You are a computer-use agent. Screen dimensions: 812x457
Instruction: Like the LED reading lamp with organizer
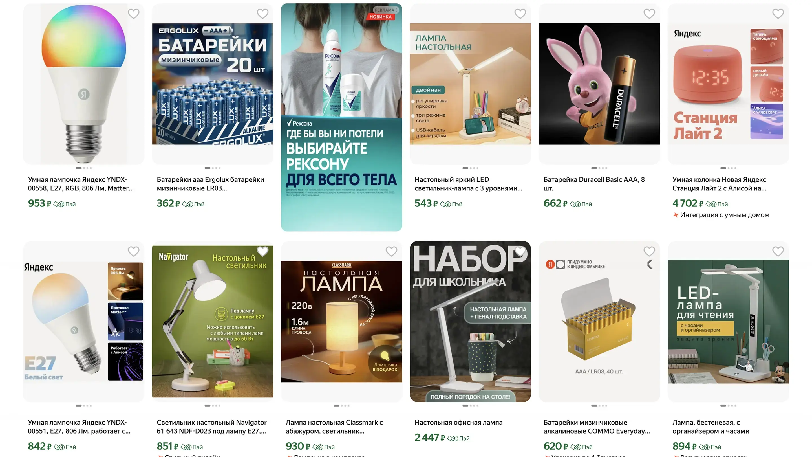point(778,251)
